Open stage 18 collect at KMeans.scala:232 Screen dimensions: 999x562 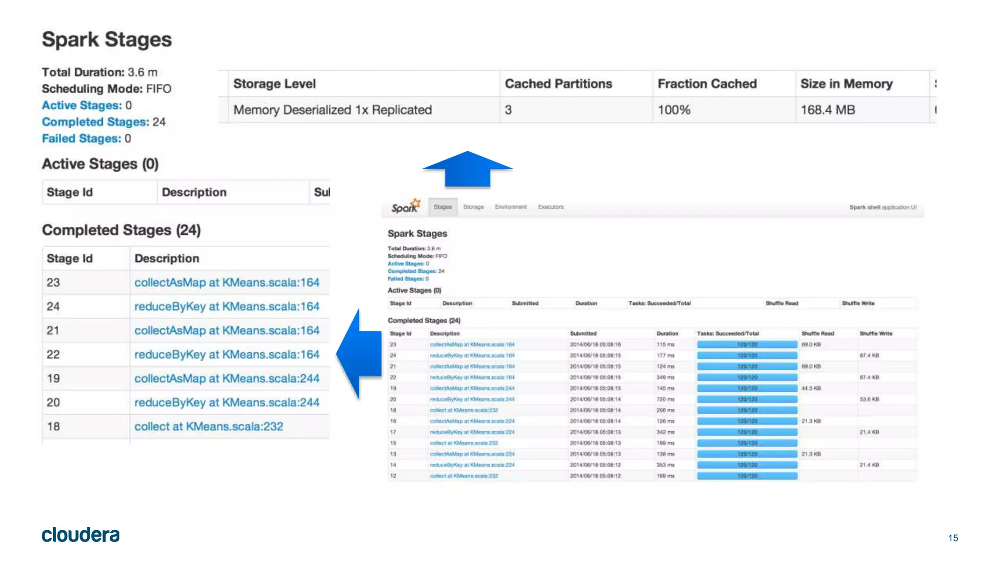click(x=209, y=426)
